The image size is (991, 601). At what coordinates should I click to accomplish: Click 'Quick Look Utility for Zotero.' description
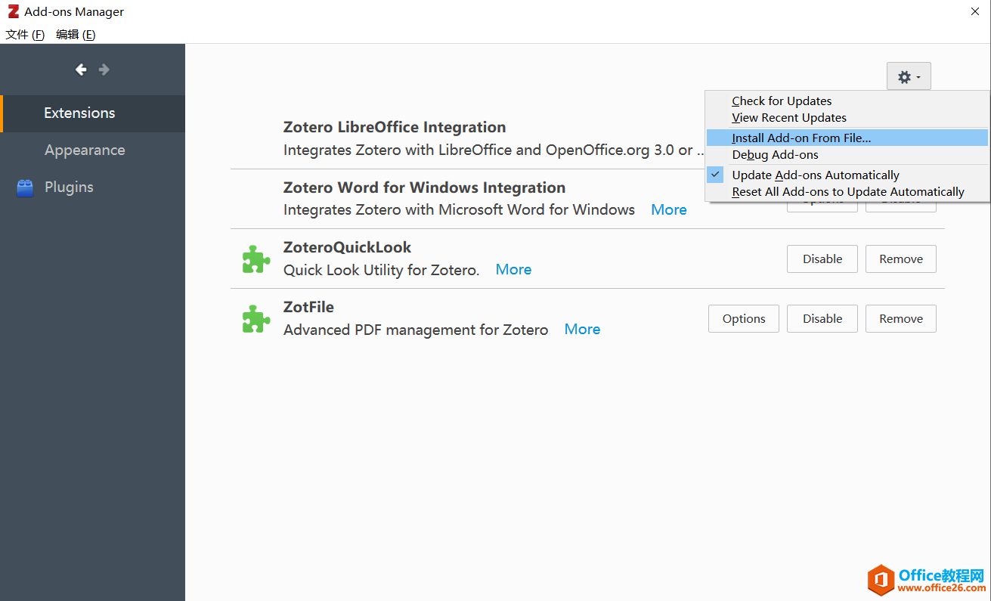point(382,270)
